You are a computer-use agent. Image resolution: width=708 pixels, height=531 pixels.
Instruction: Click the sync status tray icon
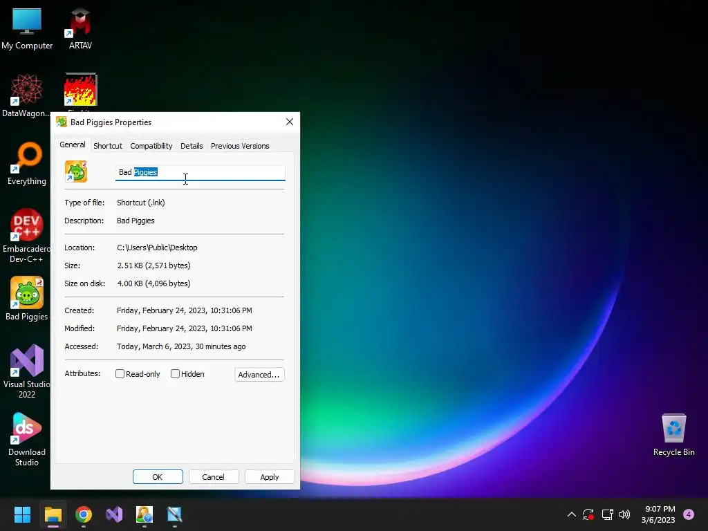588,514
